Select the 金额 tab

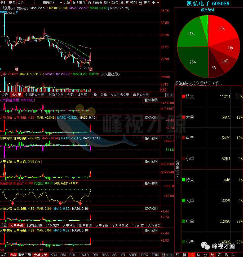(70, 95)
